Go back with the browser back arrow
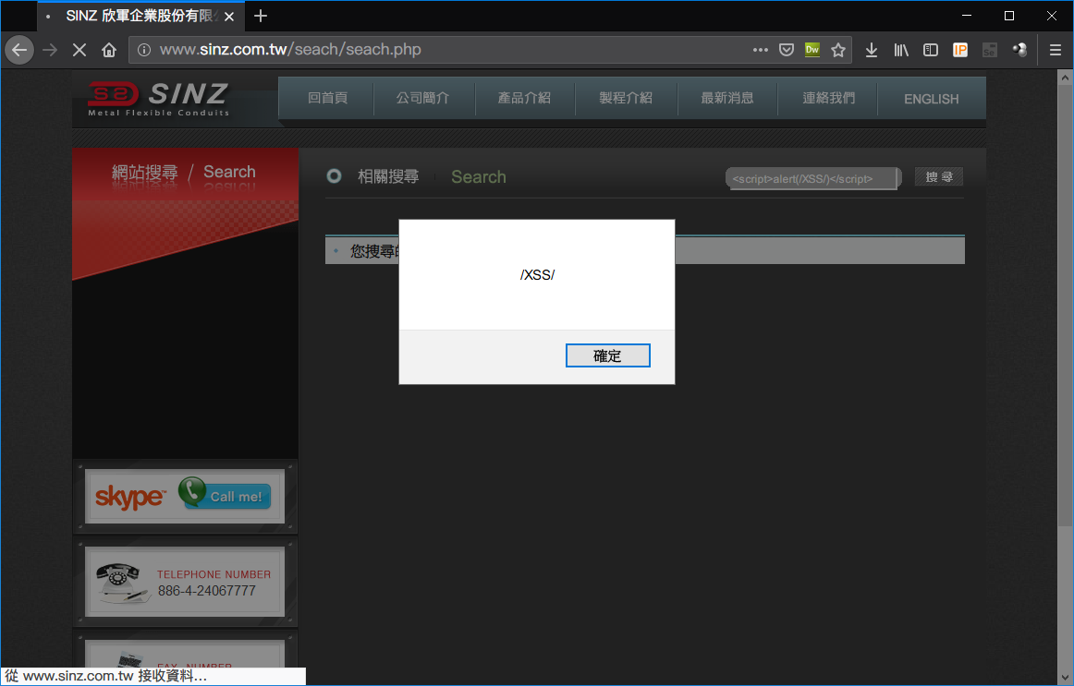 [19, 50]
